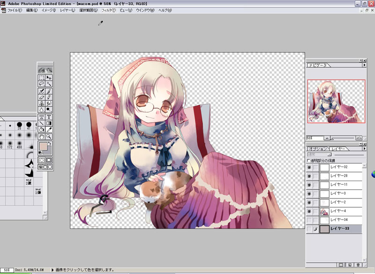This screenshot has height=274, width=375.
Task: Select the Eyedropper tool in the toolbox
Action: pos(49,129)
